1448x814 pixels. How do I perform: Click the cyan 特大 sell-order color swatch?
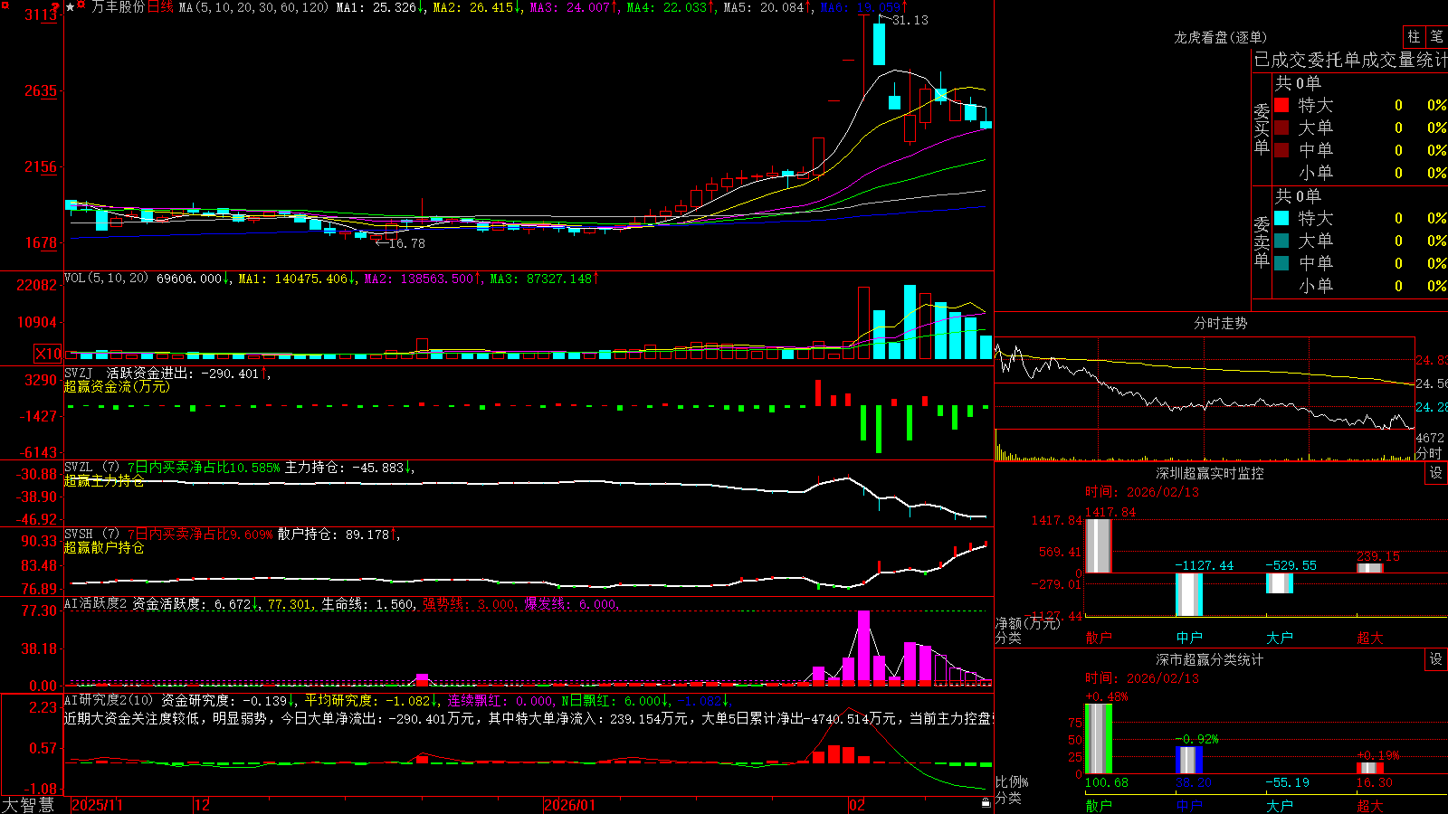pyautogui.click(x=1281, y=218)
